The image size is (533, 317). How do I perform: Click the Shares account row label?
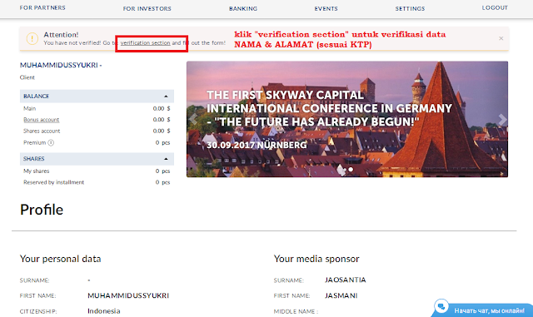(42, 131)
